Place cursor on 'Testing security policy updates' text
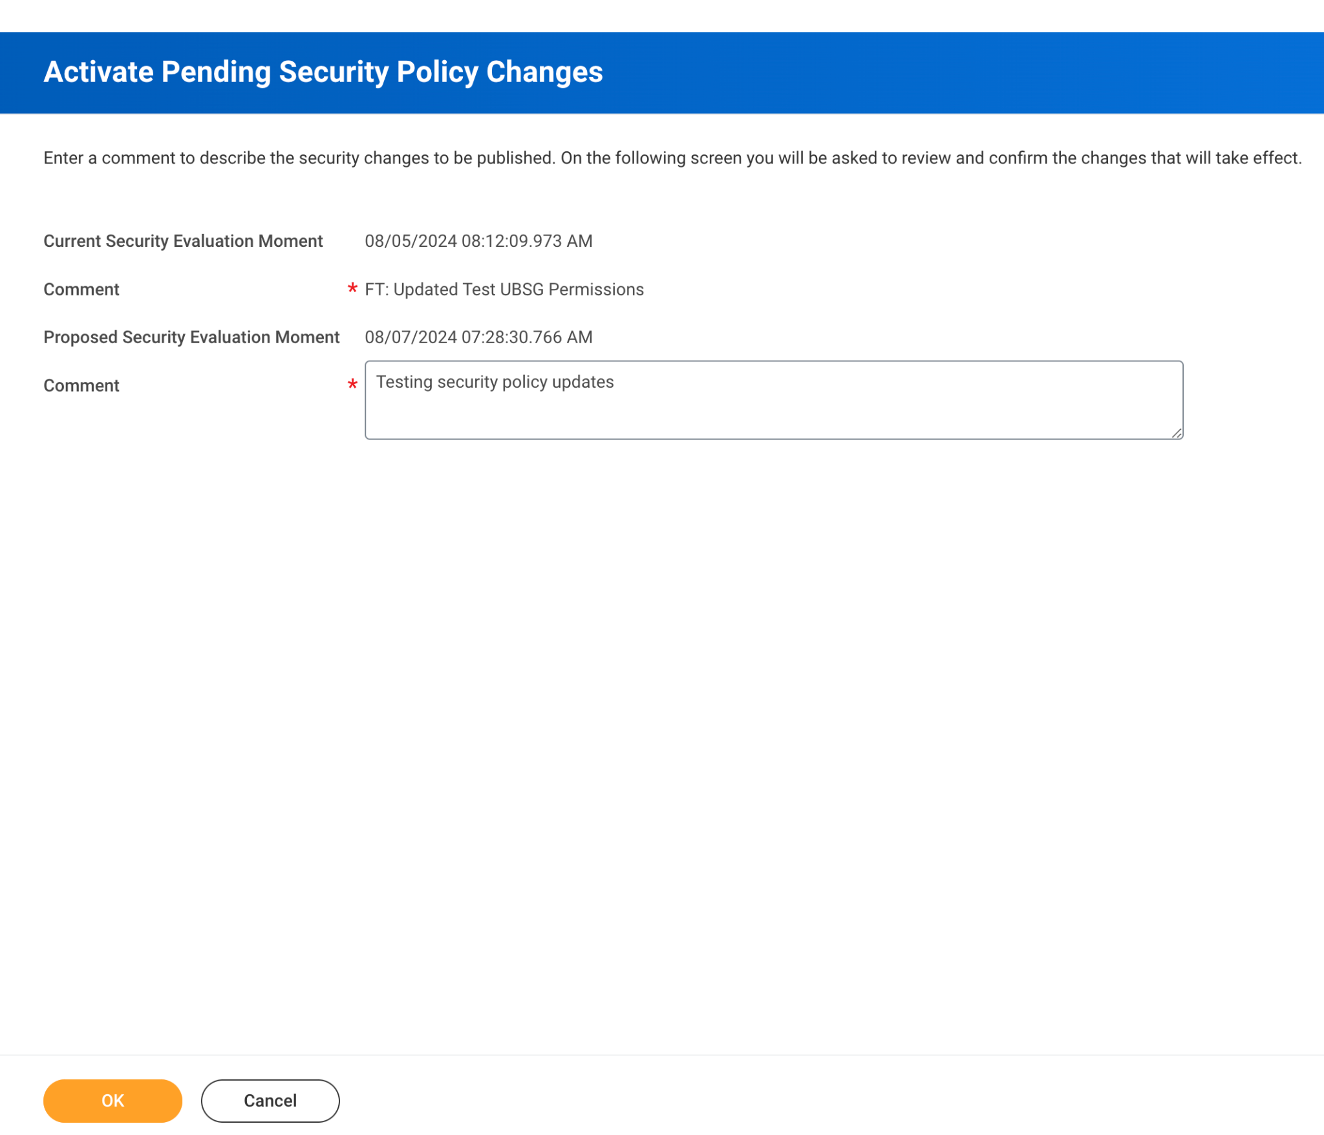Image resolution: width=1324 pixels, height=1135 pixels. [x=495, y=382]
